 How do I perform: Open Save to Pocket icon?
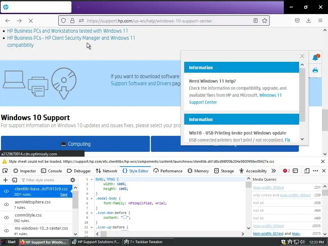[x=297, y=20]
